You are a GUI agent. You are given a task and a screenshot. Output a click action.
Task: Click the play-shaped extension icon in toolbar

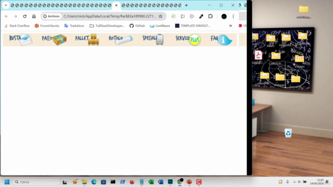tap(192, 16)
